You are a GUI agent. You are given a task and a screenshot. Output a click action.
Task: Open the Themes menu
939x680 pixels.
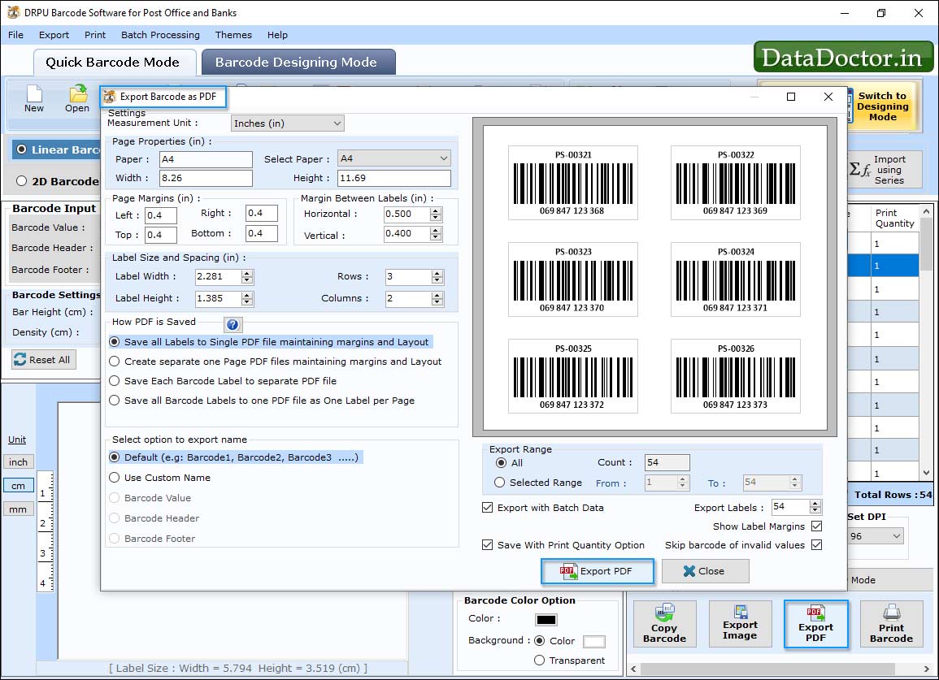tap(233, 35)
